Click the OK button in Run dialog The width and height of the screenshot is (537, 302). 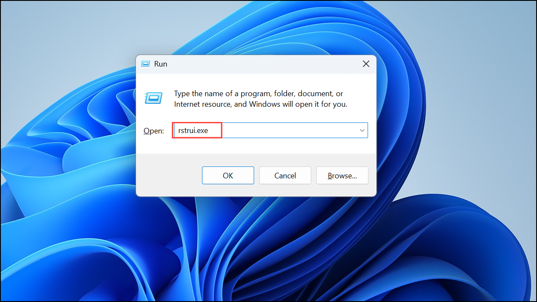tap(228, 175)
